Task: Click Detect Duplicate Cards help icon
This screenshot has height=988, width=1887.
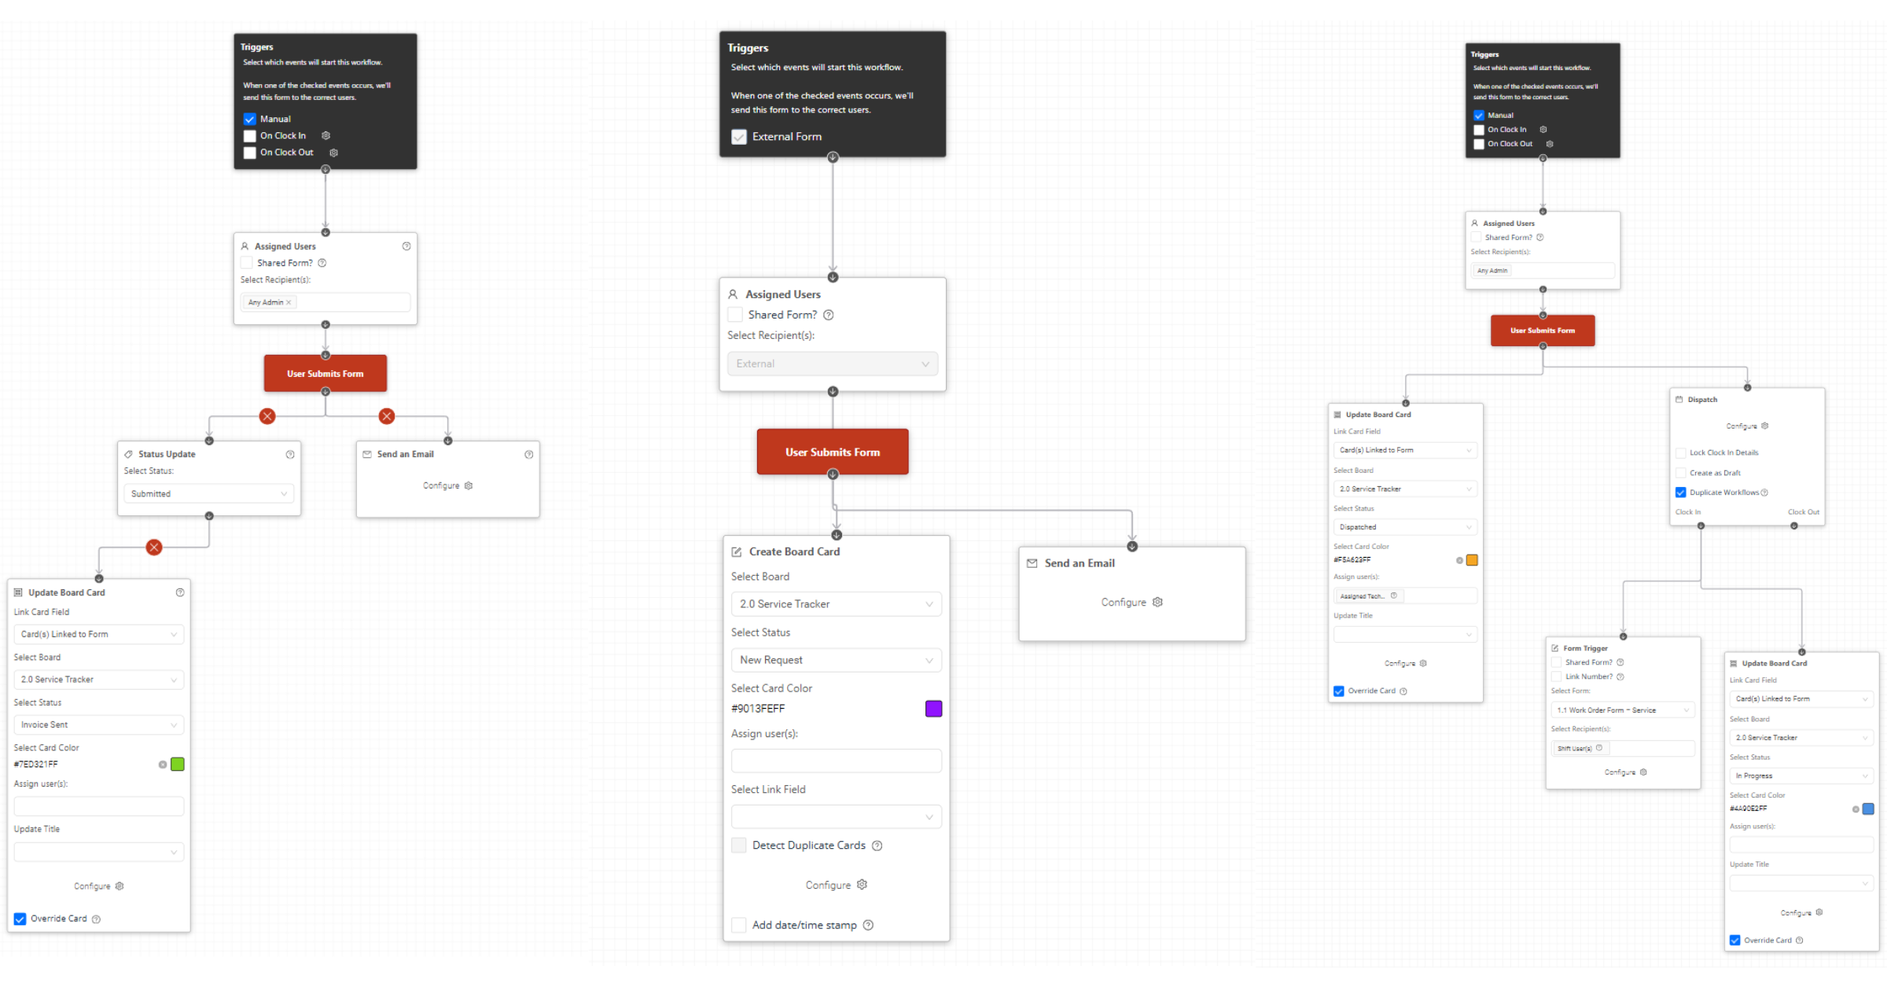Action: [x=877, y=846]
